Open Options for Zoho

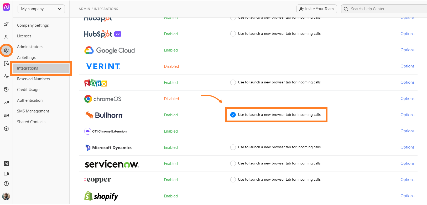[407, 82]
